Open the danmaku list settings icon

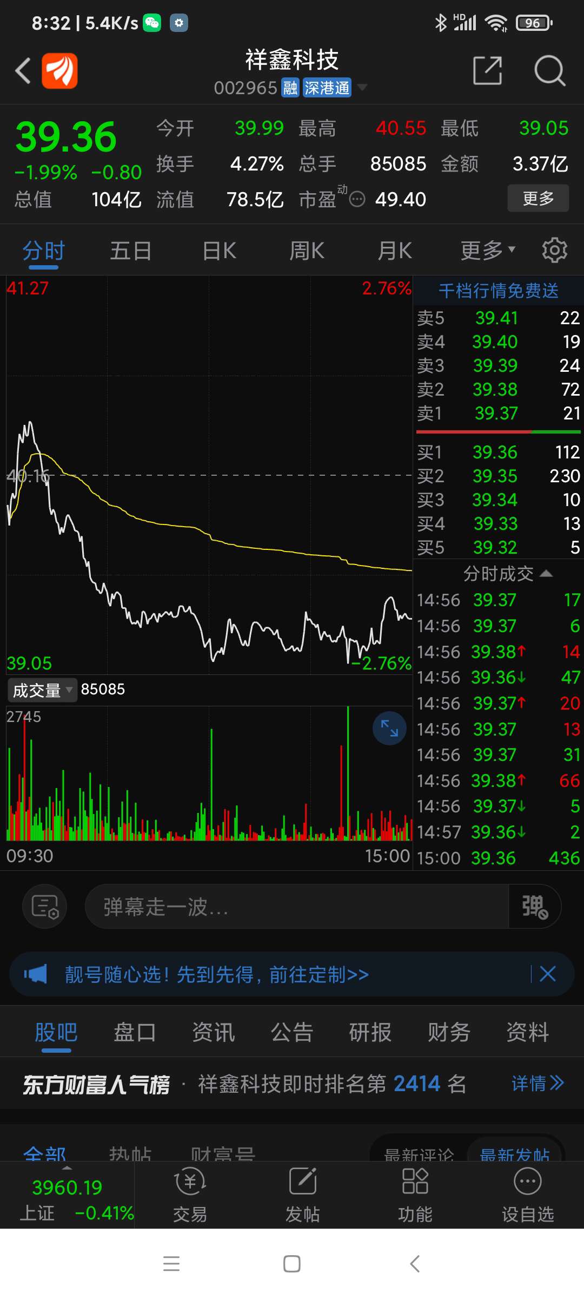click(45, 907)
